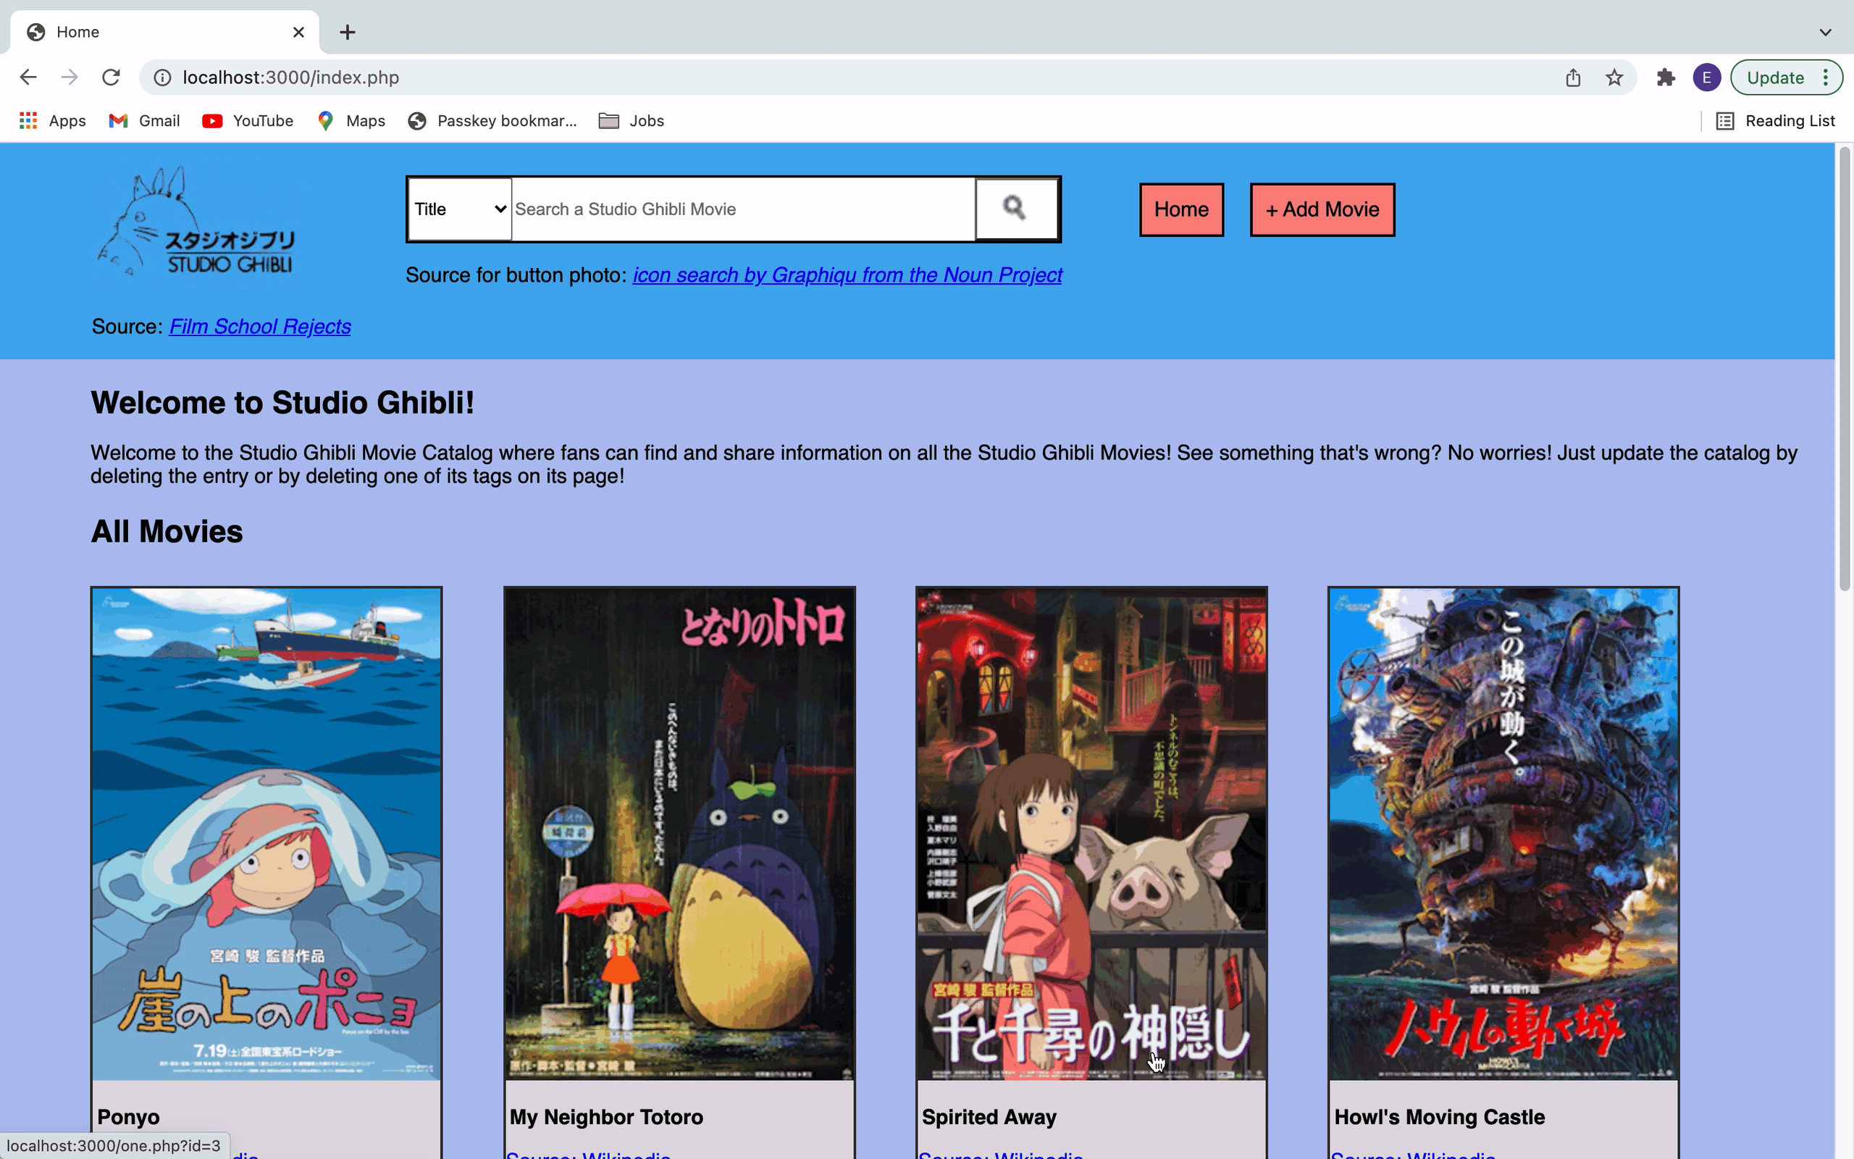This screenshot has height=1159, width=1854.
Task: Open Apps grid in bookmarks bar
Action: click(52, 121)
